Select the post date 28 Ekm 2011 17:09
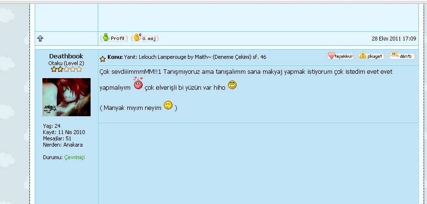The height and width of the screenshot is (204, 427). click(x=394, y=39)
